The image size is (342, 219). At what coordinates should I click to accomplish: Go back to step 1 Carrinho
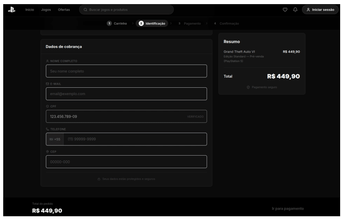tap(117, 23)
